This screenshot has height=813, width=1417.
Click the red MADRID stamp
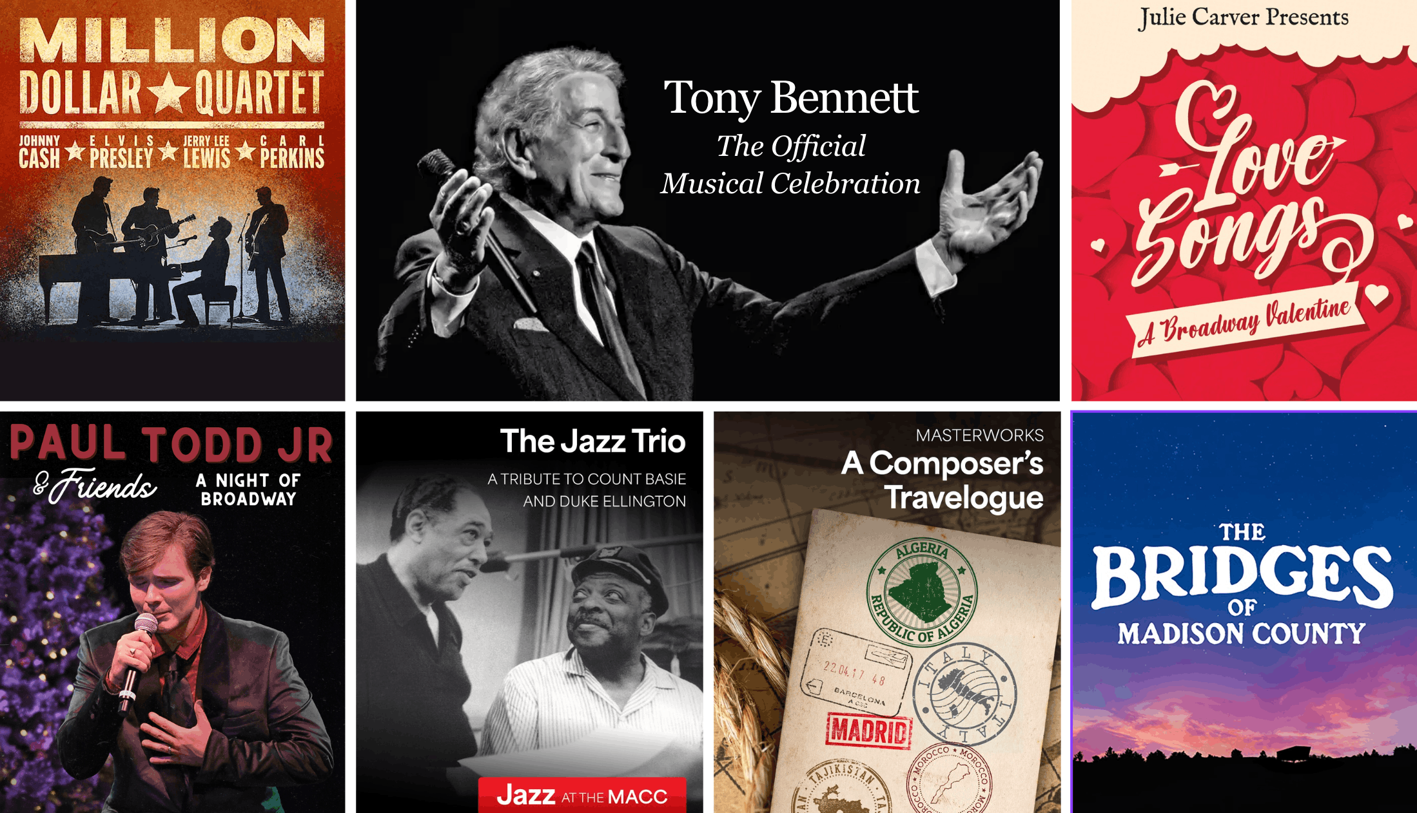coord(869,731)
